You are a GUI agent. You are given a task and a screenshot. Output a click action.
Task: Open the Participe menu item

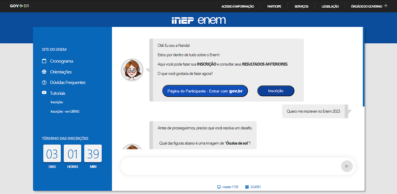tap(274, 6)
